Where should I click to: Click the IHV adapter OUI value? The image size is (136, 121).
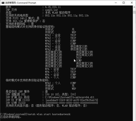(x=60, y=94)
